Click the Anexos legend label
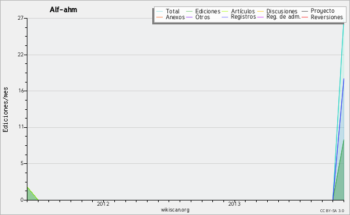Screen dimensions: 350x215 [x=175, y=17]
